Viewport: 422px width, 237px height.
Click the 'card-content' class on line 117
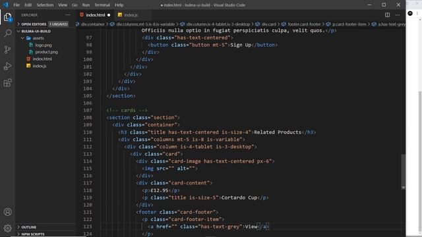click(x=189, y=183)
